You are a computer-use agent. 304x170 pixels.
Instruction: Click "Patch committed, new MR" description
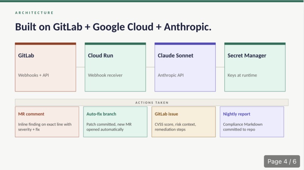[x=109, y=127]
